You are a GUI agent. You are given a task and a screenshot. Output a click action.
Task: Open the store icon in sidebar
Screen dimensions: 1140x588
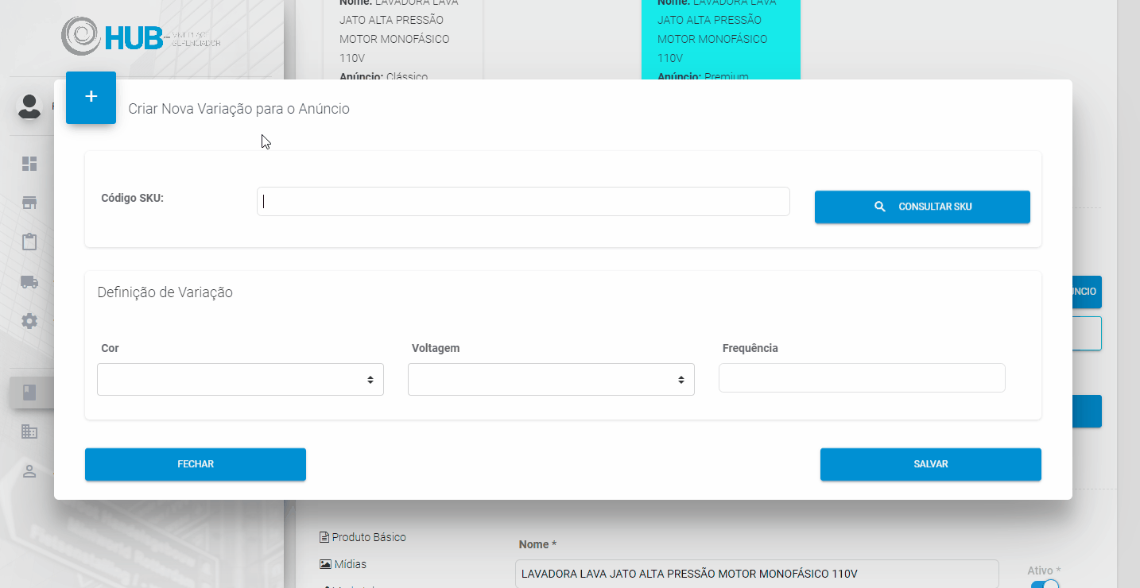pos(29,203)
